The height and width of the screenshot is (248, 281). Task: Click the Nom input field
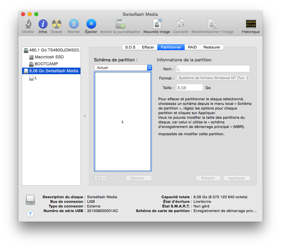[x=213, y=69]
